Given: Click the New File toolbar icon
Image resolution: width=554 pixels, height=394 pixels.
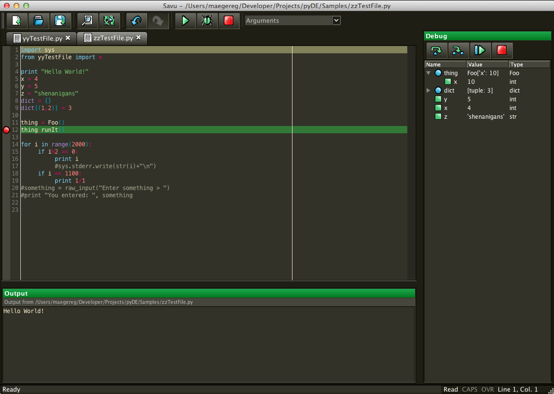Looking at the screenshot, I should [x=16, y=21].
